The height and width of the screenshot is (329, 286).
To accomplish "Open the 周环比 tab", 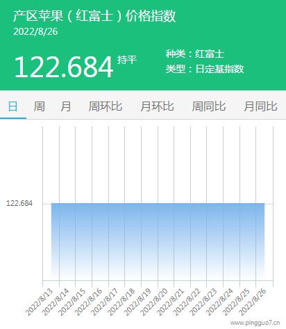I will coord(106,106).
